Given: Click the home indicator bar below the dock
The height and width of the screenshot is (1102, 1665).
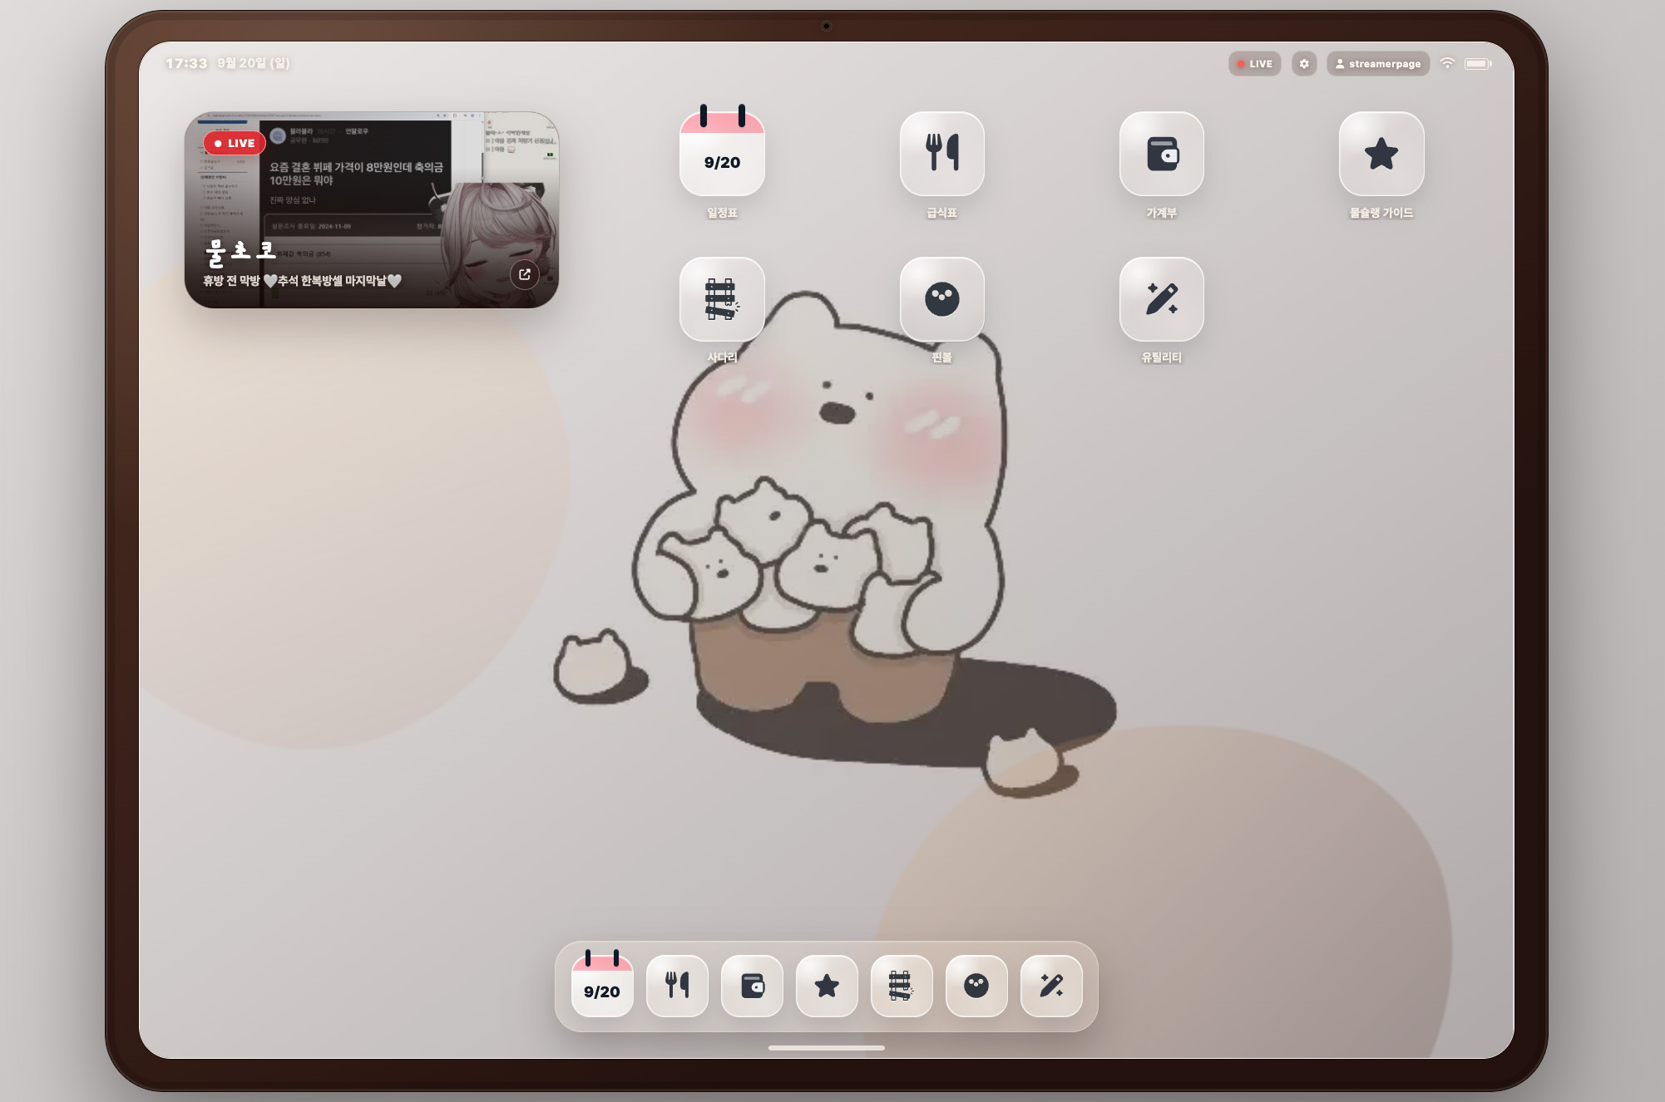Looking at the screenshot, I should [x=827, y=1048].
